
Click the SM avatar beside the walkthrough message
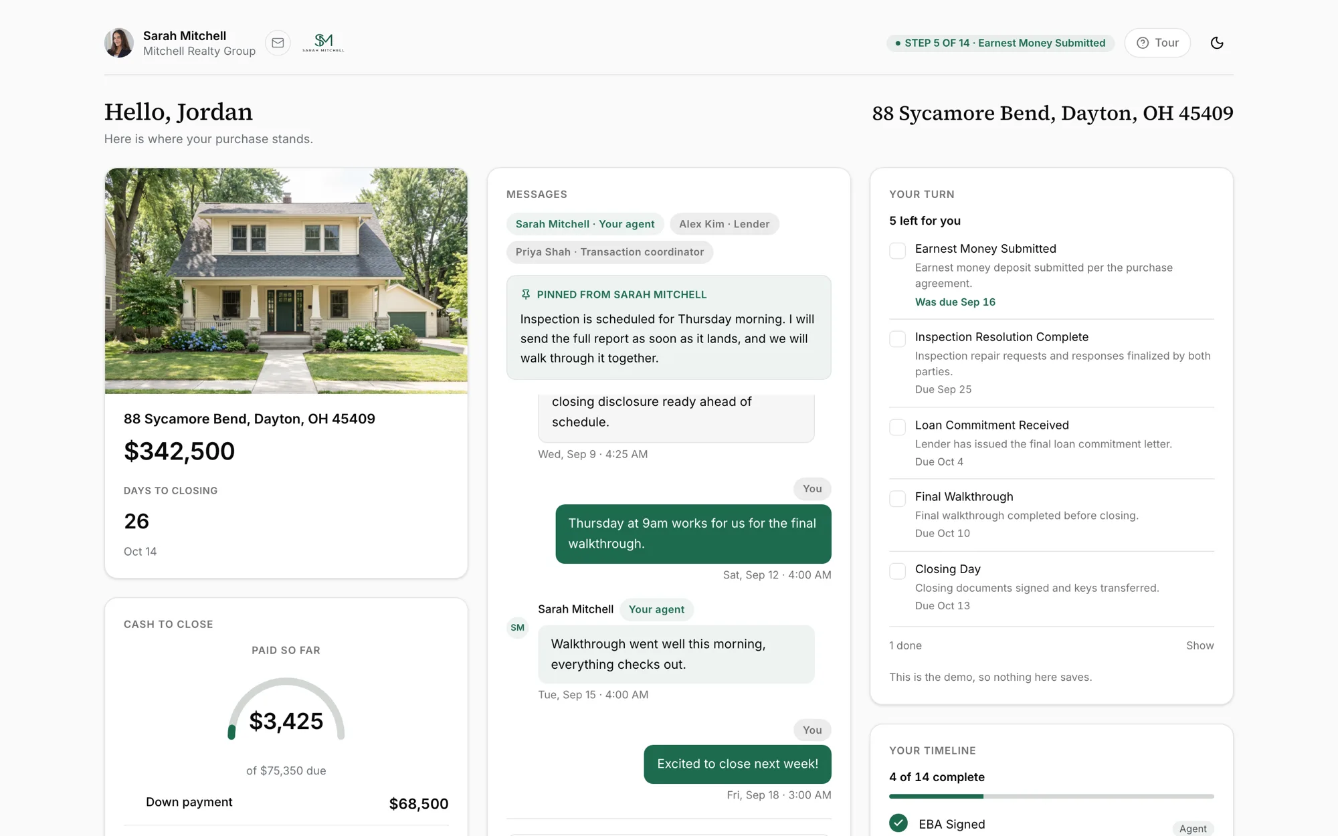pos(517,627)
